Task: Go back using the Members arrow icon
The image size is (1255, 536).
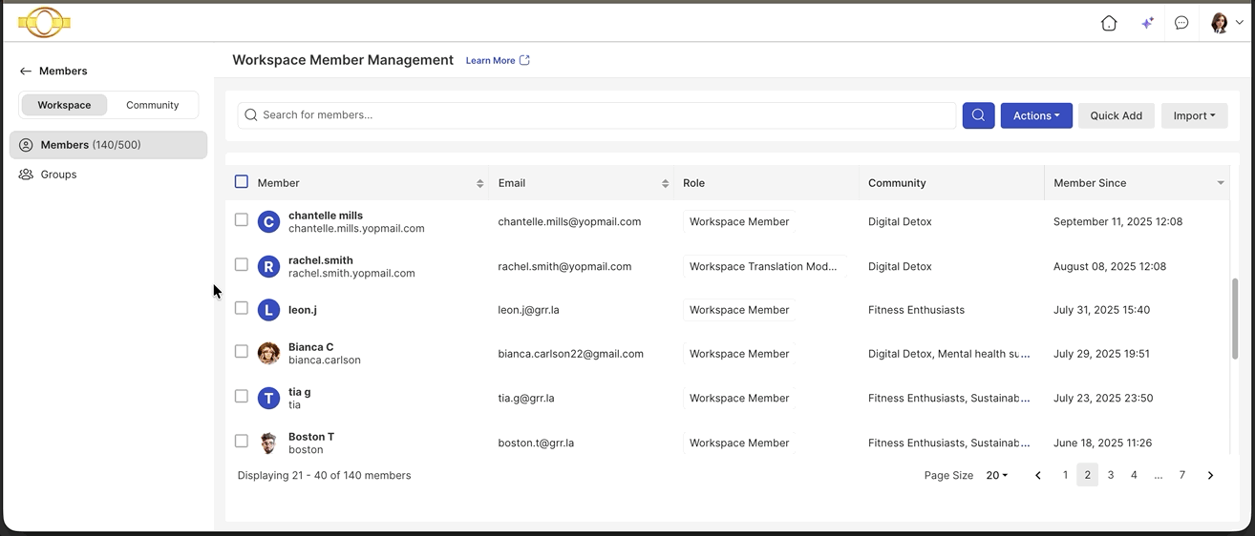Action: pos(26,72)
